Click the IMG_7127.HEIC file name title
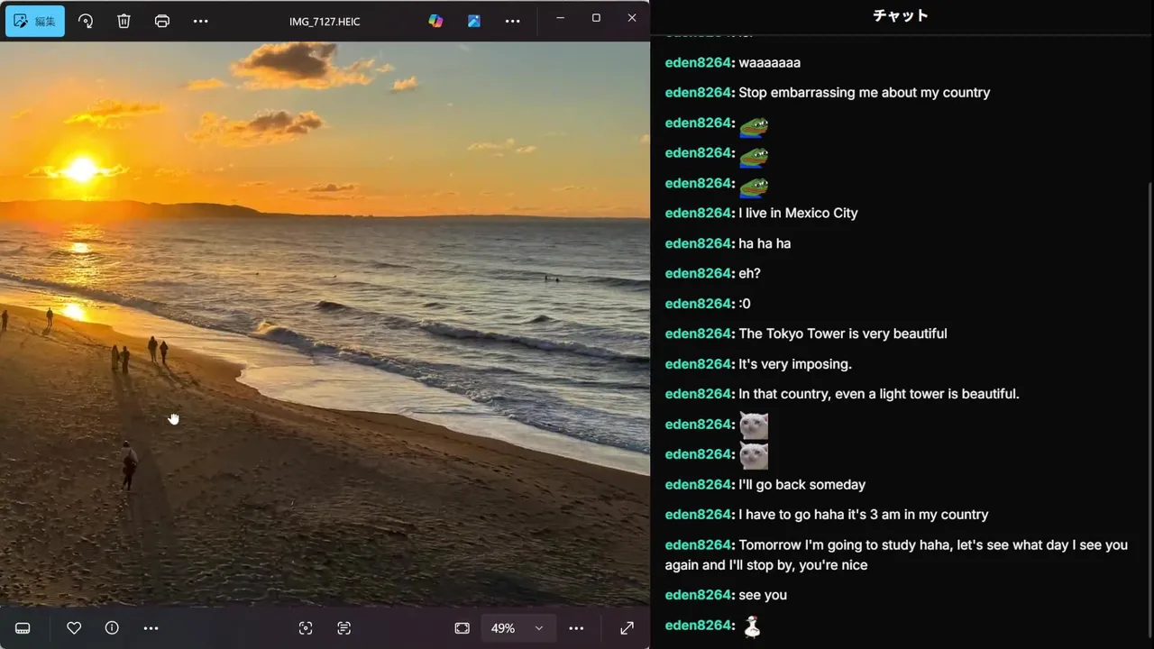The height and width of the screenshot is (649, 1154). point(325,21)
